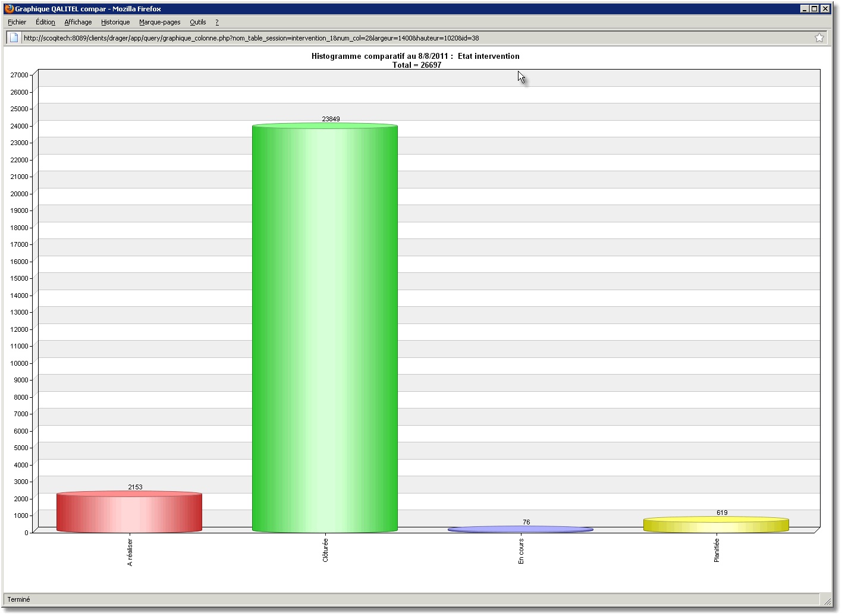Image resolution: width=842 pixels, height=616 pixels.
Task: Click the Firefox icon in title bar
Action: [x=9, y=8]
